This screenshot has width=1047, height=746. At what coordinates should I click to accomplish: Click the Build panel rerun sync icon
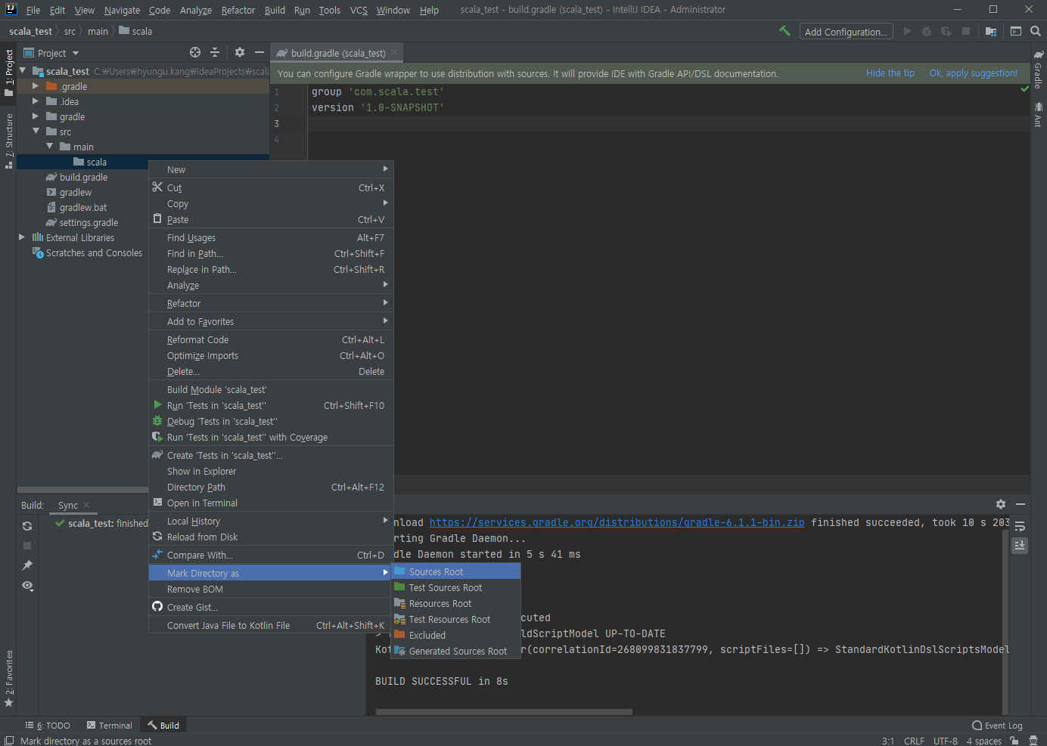(x=27, y=526)
